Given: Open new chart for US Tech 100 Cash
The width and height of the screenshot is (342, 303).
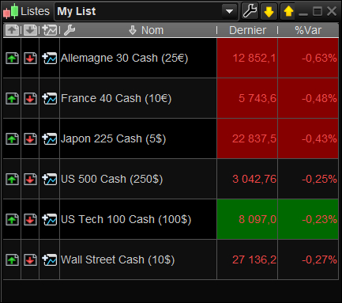Looking at the screenshot, I should [50, 220].
